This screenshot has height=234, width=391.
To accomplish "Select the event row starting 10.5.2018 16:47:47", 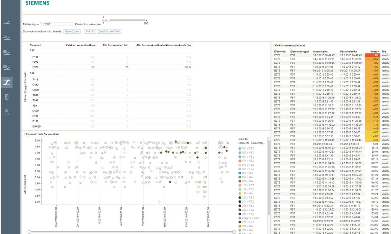I will coord(332,55).
